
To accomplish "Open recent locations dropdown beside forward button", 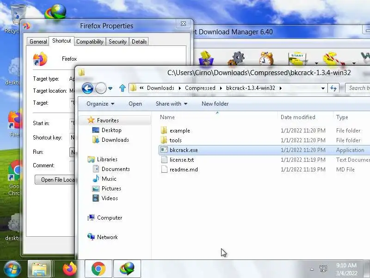I will point(110,88).
